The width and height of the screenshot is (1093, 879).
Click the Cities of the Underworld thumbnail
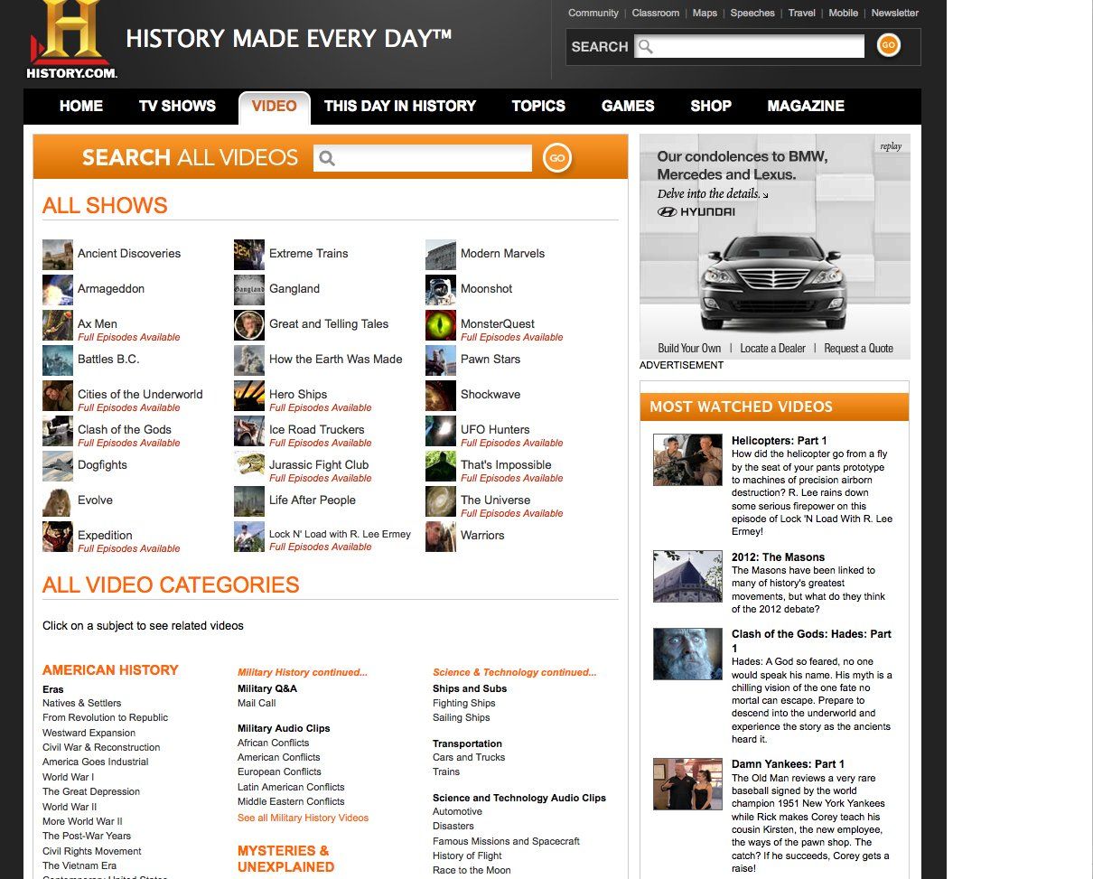click(x=58, y=396)
